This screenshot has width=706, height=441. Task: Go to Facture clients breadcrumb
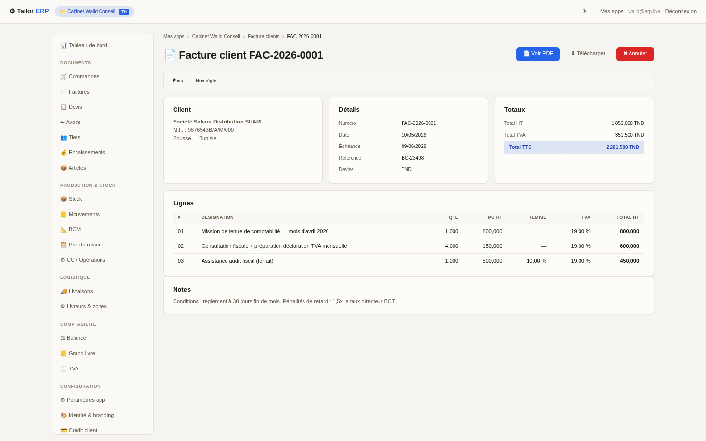[x=263, y=37]
